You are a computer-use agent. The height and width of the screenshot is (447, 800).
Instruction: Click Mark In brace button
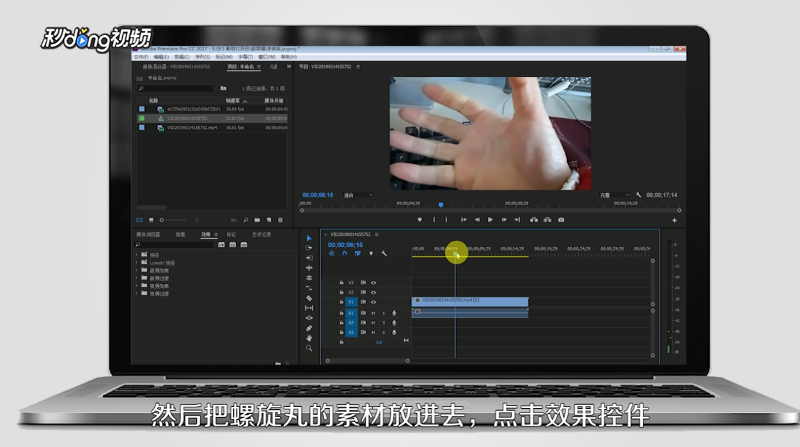[434, 220]
